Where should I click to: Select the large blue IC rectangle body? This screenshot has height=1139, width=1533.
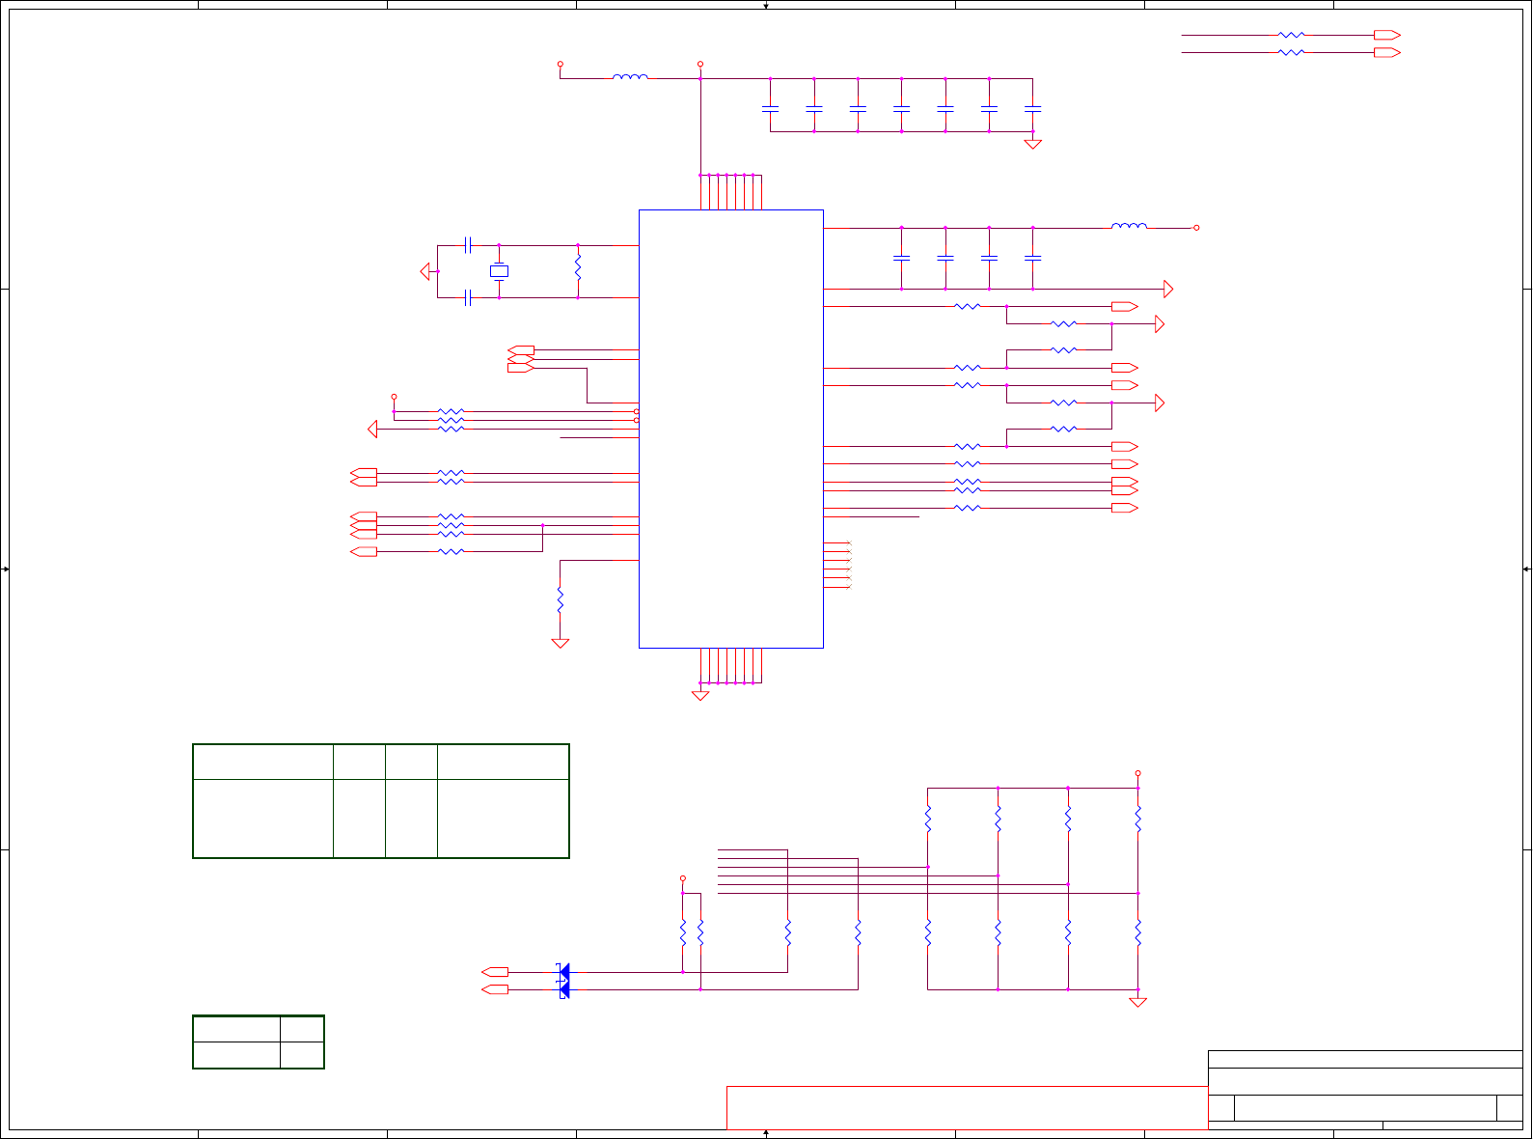(731, 429)
